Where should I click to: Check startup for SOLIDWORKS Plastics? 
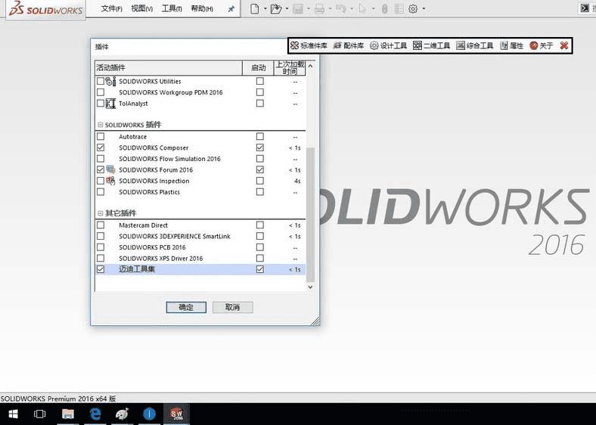click(x=260, y=191)
